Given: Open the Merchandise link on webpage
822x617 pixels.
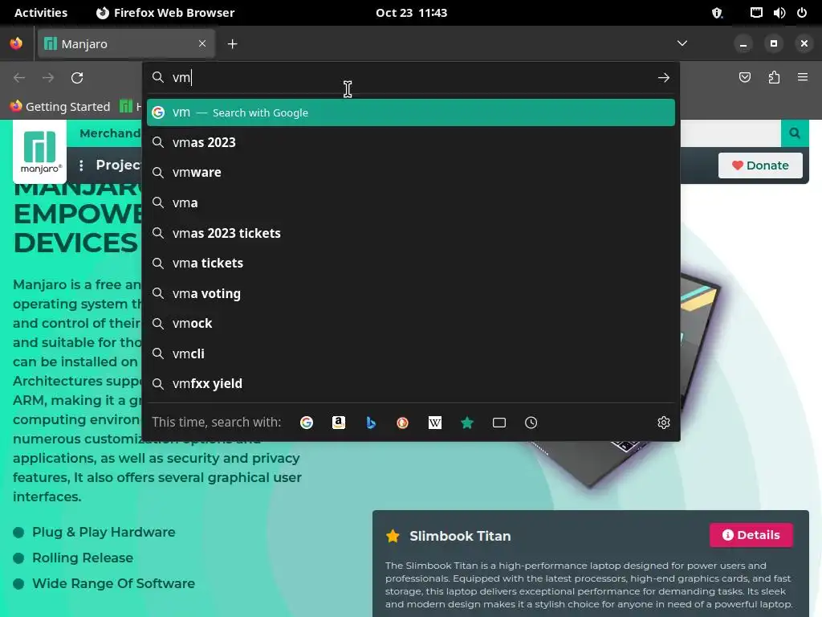Looking at the screenshot, I should (110, 133).
